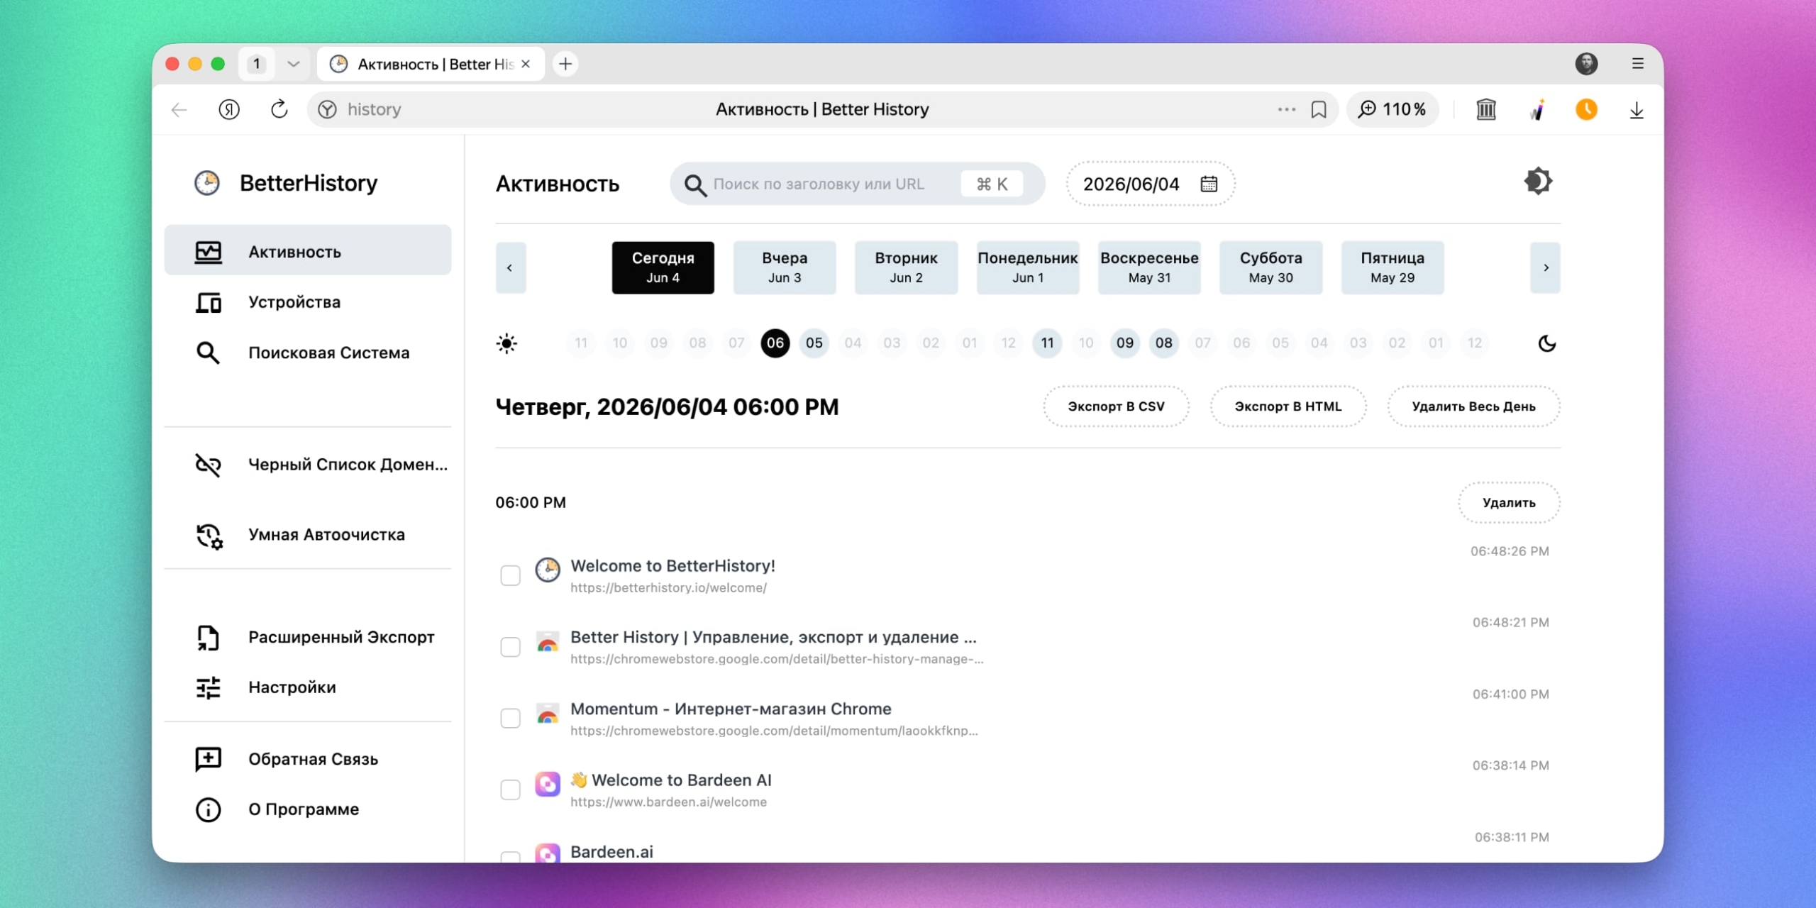Viewport: 1816px width, 908px height.
Task: Tick the checkbox for Welcome to BetterHistory!
Action: 510,575
